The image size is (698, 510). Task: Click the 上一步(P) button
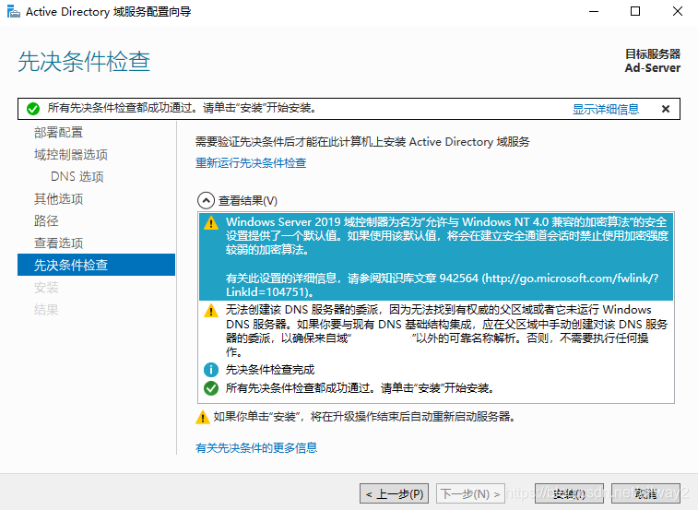pyautogui.click(x=394, y=493)
